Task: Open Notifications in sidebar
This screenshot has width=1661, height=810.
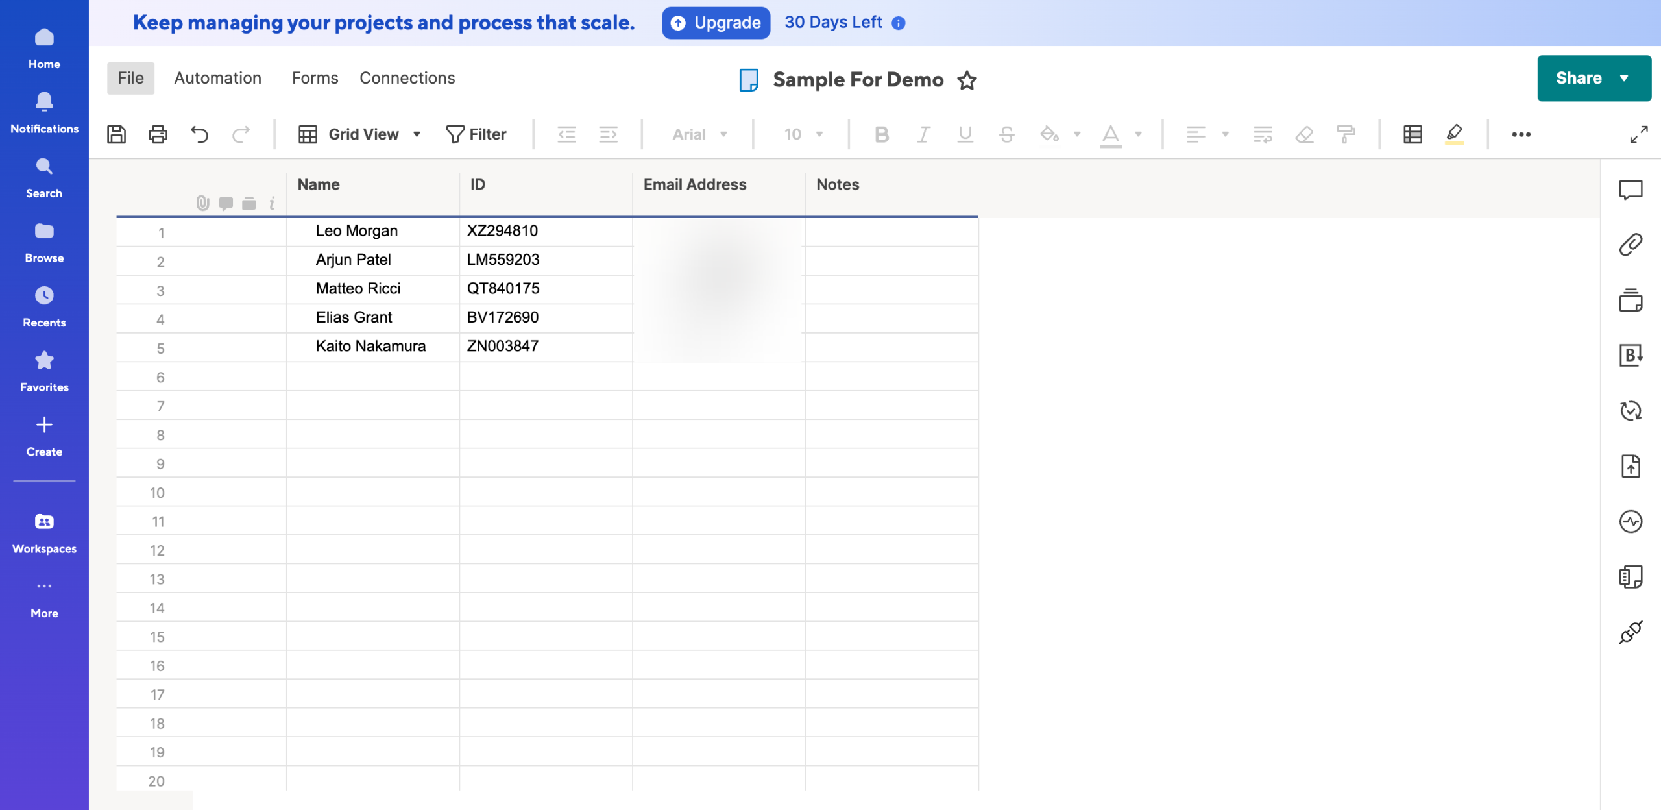Action: point(44,112)
